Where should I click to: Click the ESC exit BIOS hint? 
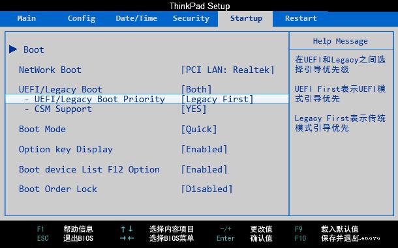pos(65,238)
